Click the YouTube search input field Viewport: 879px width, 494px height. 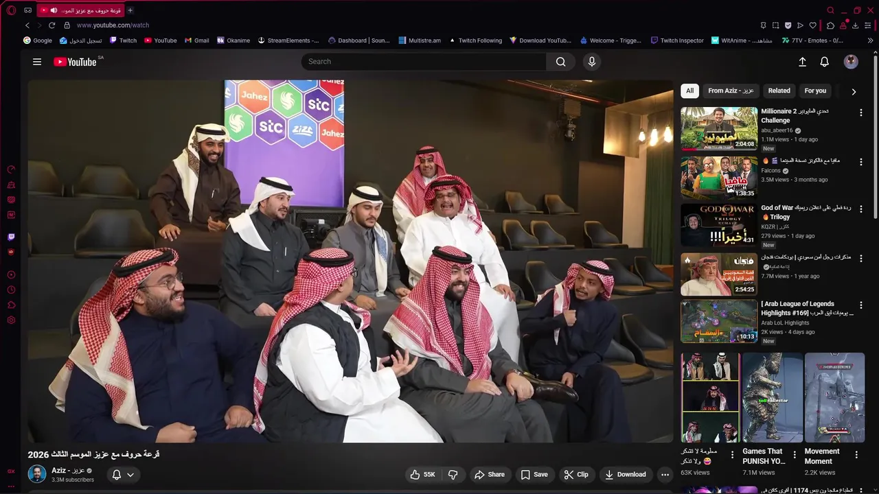[424, 62]
